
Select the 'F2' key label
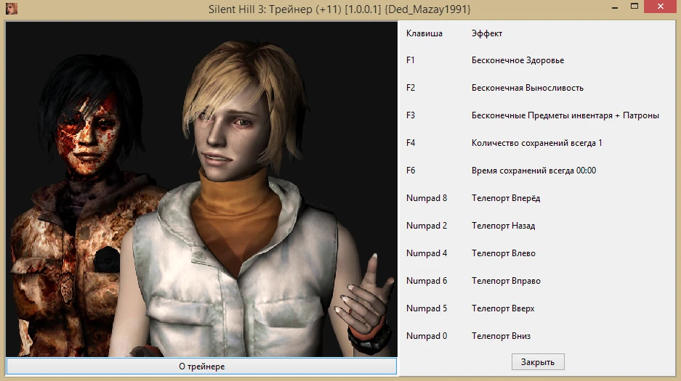point(411,88)
